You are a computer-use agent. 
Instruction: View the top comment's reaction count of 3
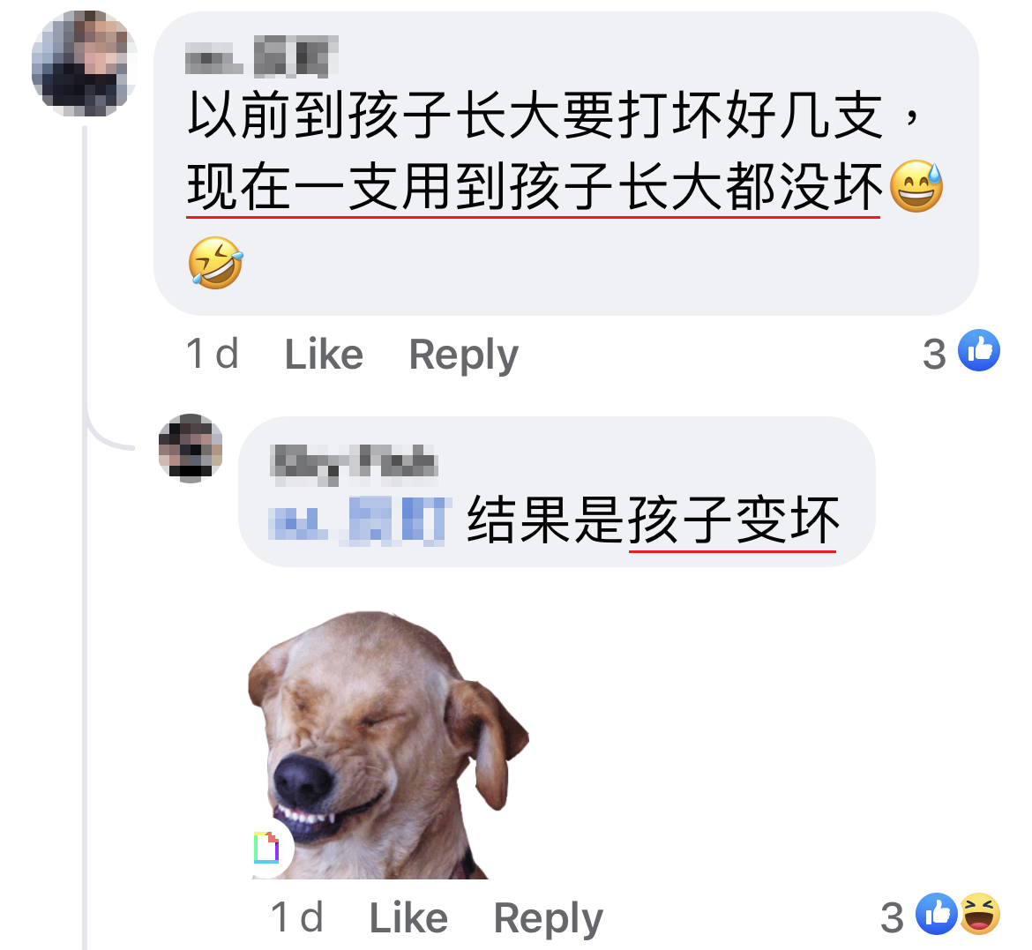tap(934, 355)
